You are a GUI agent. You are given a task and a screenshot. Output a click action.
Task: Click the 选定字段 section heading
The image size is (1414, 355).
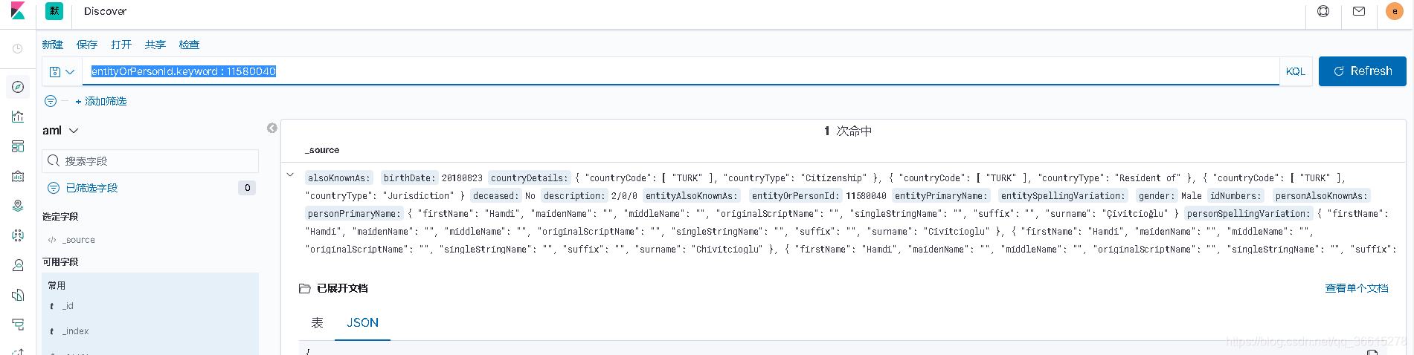click(60, 217)
